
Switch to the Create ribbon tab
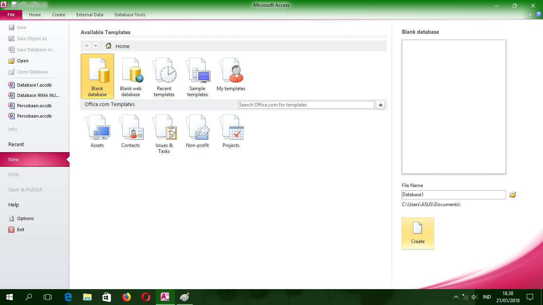tap(58, 15)
